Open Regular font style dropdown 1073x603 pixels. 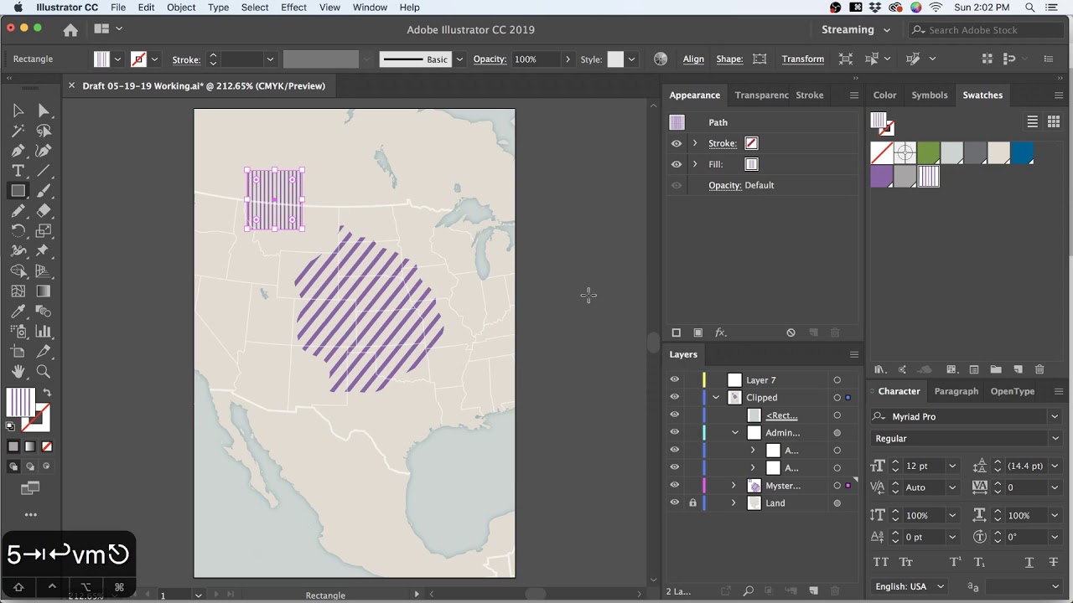(1055, 438)
